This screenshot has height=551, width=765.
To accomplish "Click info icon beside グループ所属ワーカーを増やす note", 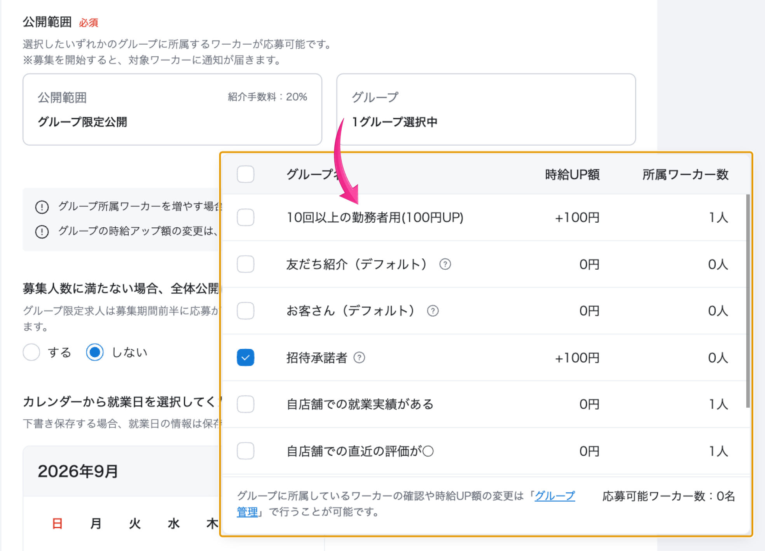I will 42,207.
